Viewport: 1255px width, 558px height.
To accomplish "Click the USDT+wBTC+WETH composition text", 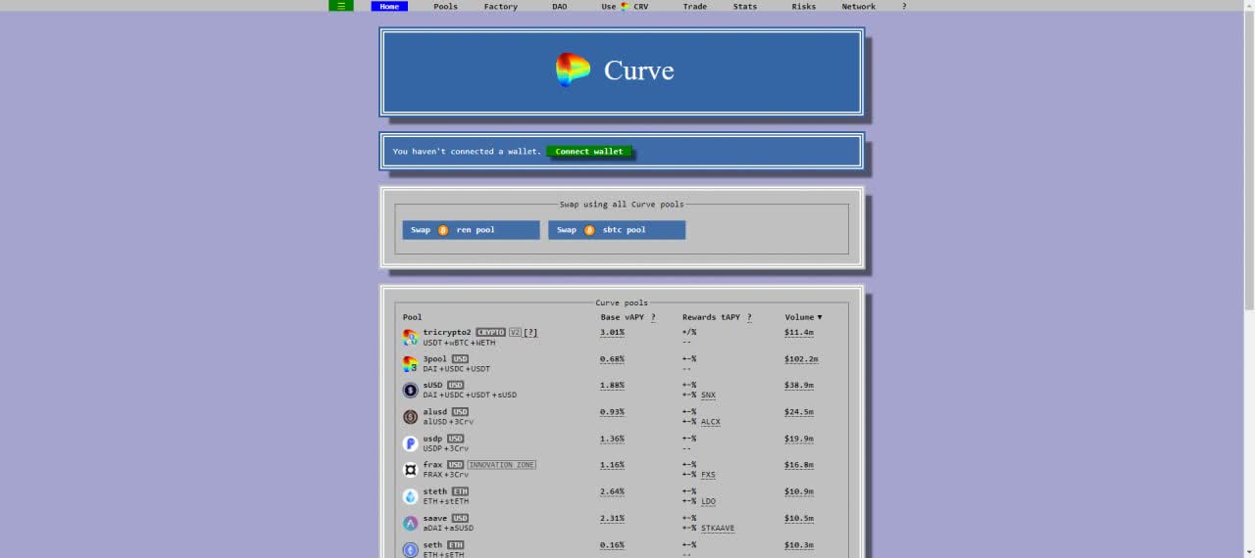I will (x=459, y=343).
